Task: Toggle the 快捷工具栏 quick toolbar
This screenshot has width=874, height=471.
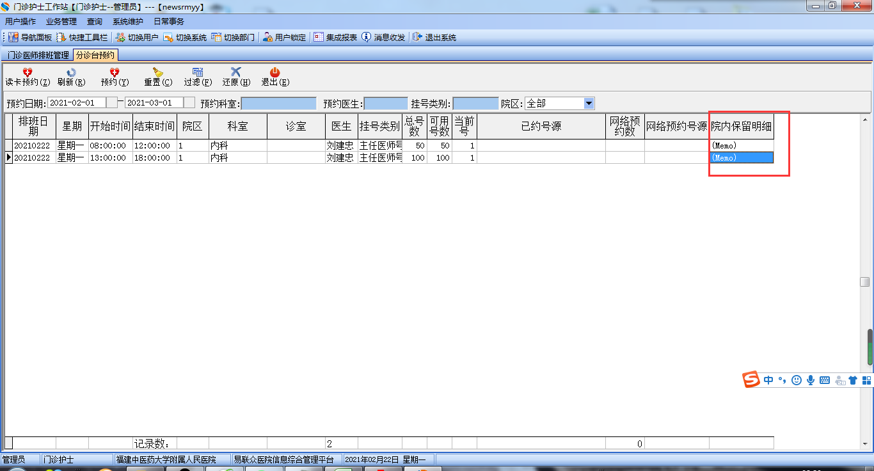Action: (82, 38)
